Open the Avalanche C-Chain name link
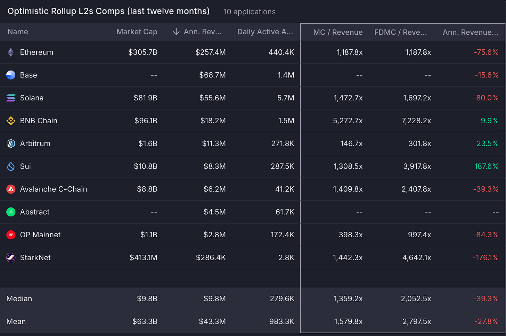 coord(54,189)
